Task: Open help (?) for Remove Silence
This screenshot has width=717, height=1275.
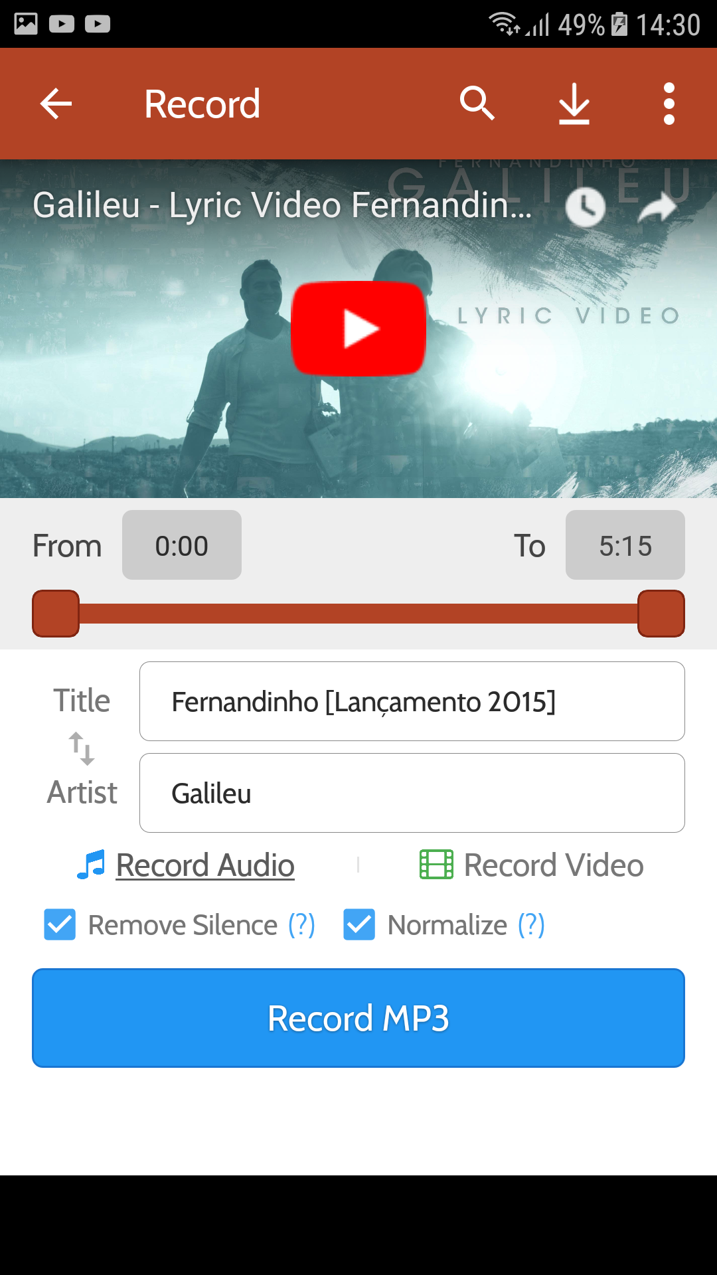Action: [301, 924]
